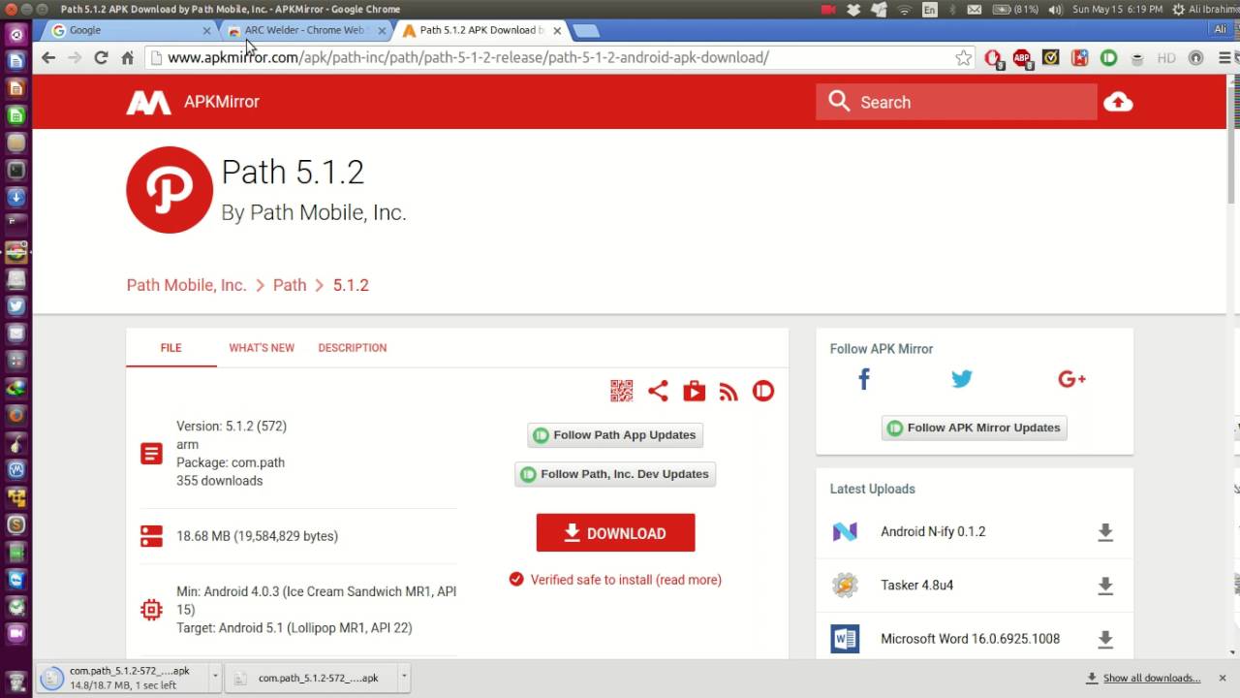Click the in-progress com.path apk download
Screen dimensions: 1240x698
coord(123,677)
